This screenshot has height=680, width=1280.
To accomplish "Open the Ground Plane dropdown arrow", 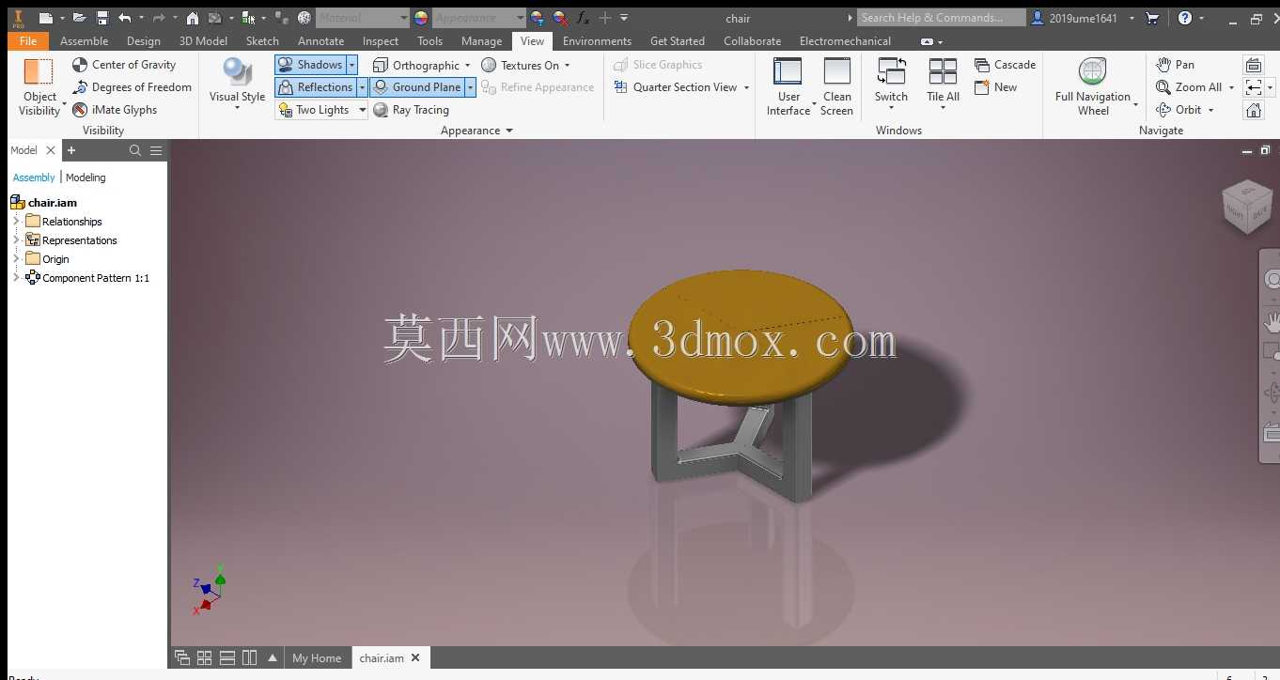I will pyautogui.click(x=470, y=87).
